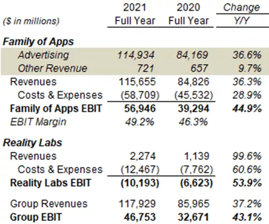The width and height of the screenshot is (269, 224).
Task: Click Advertising 2020 value 84,169
Action: [192, 55]
